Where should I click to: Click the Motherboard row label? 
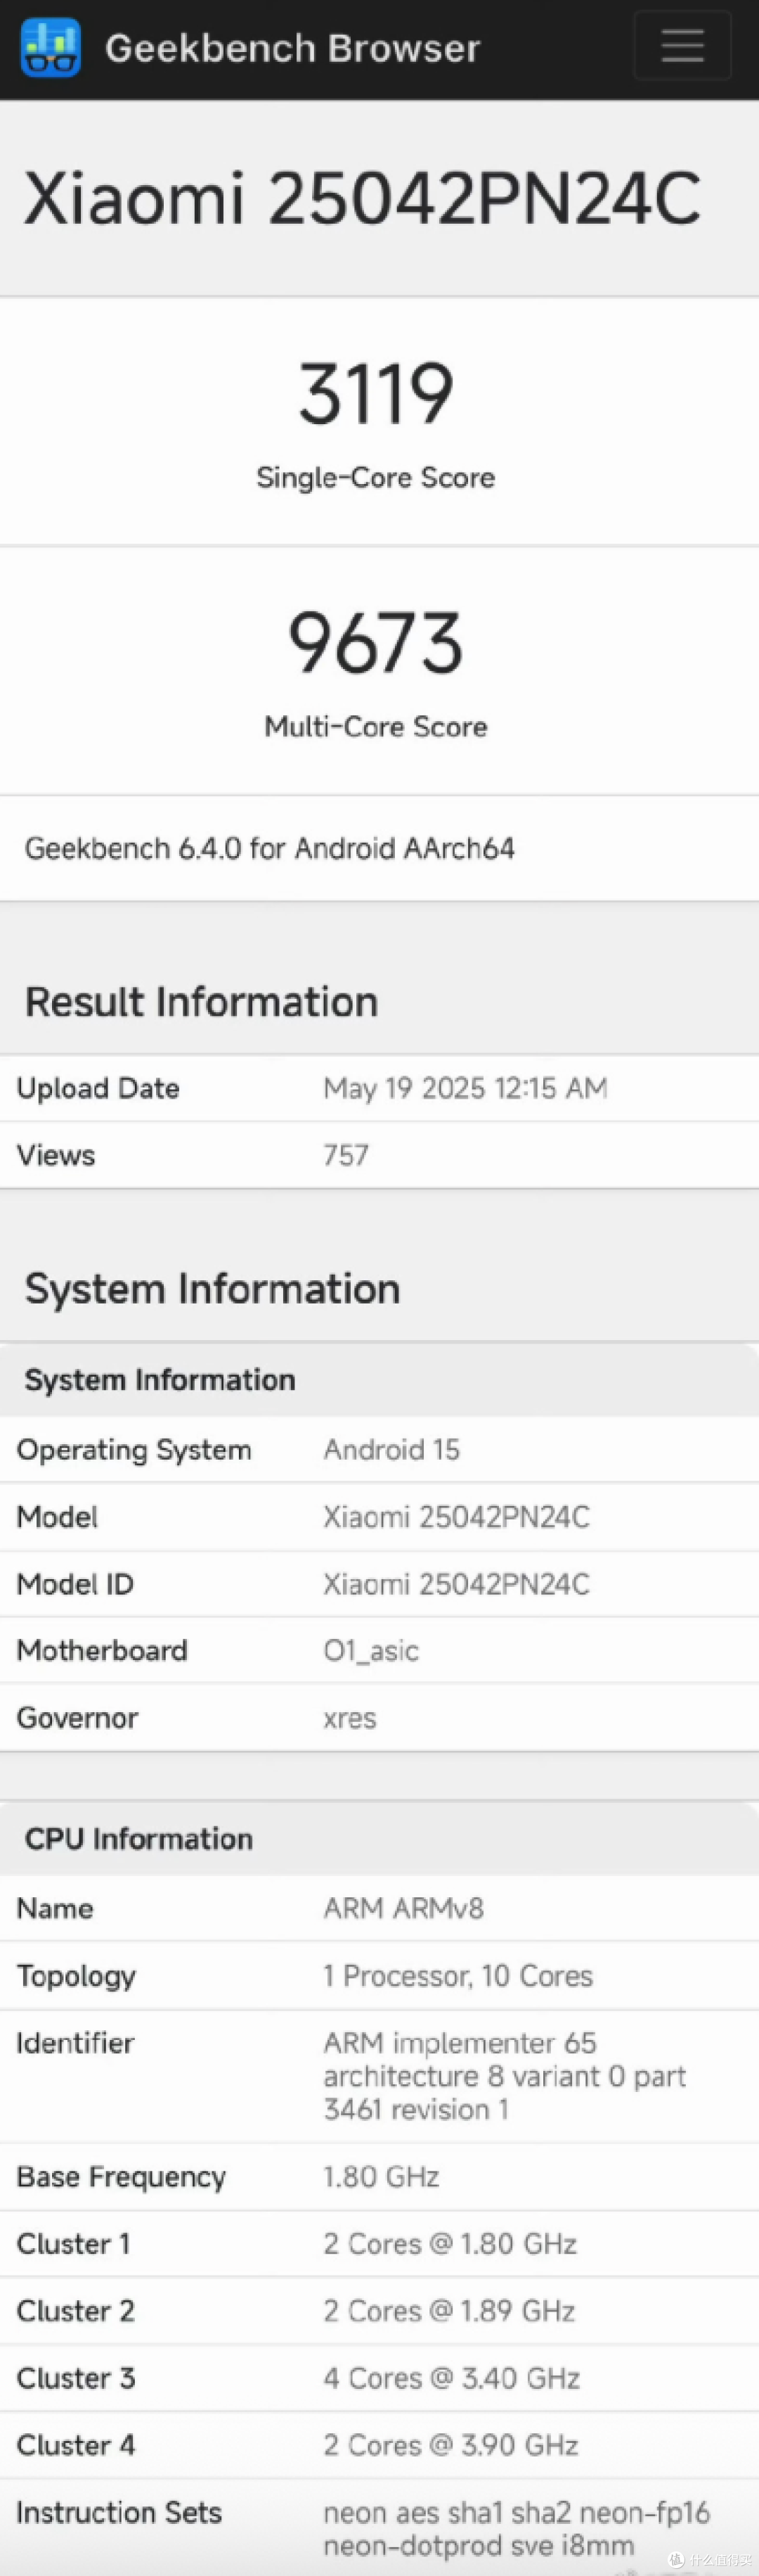(x=102, y=1650)
